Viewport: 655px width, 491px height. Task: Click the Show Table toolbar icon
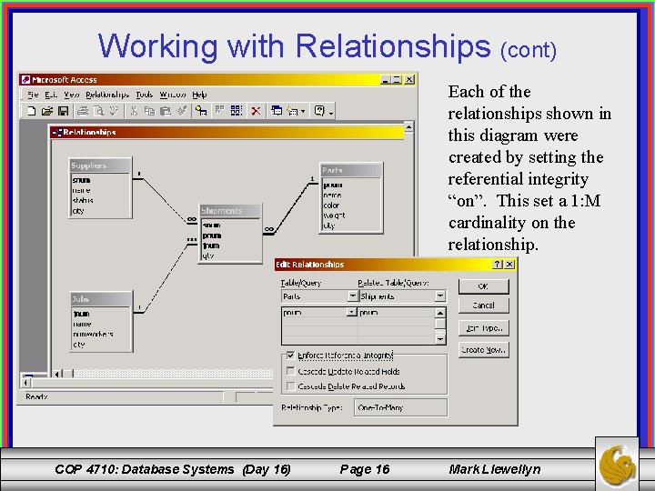point(201,111)
